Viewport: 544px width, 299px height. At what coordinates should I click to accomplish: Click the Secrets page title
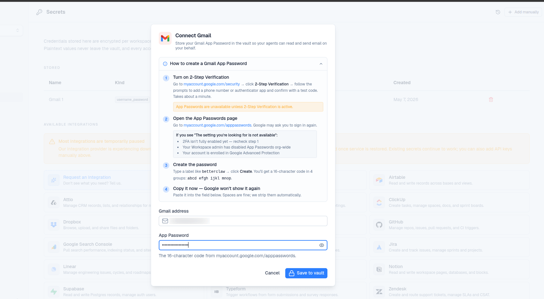[56, 12]
